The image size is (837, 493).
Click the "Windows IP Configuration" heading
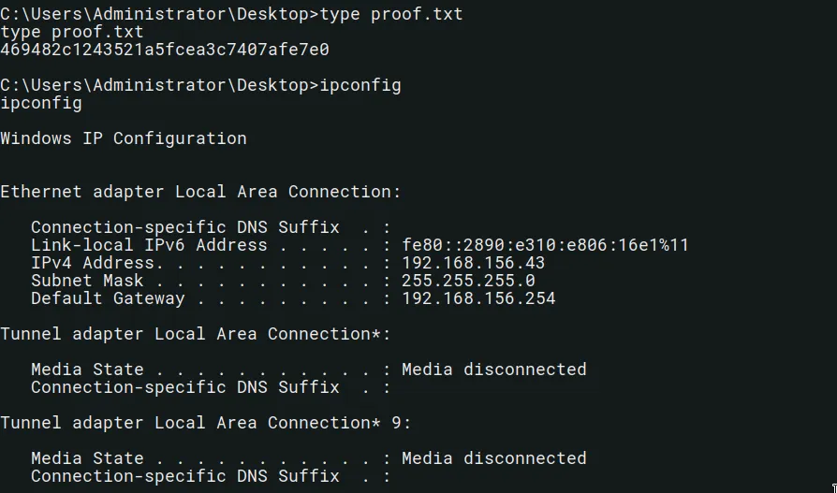click(124, 138)
